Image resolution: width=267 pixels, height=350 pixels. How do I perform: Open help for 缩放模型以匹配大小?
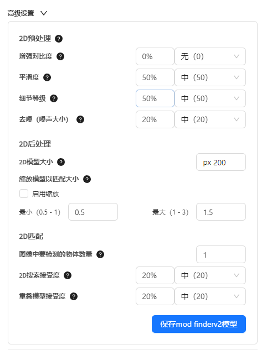[x=87, y=179]
